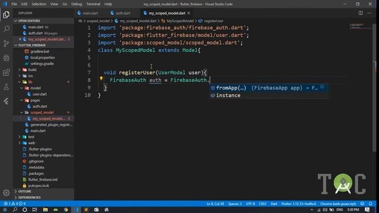Open the notifications bell in status bar

[x=370, y=204]
